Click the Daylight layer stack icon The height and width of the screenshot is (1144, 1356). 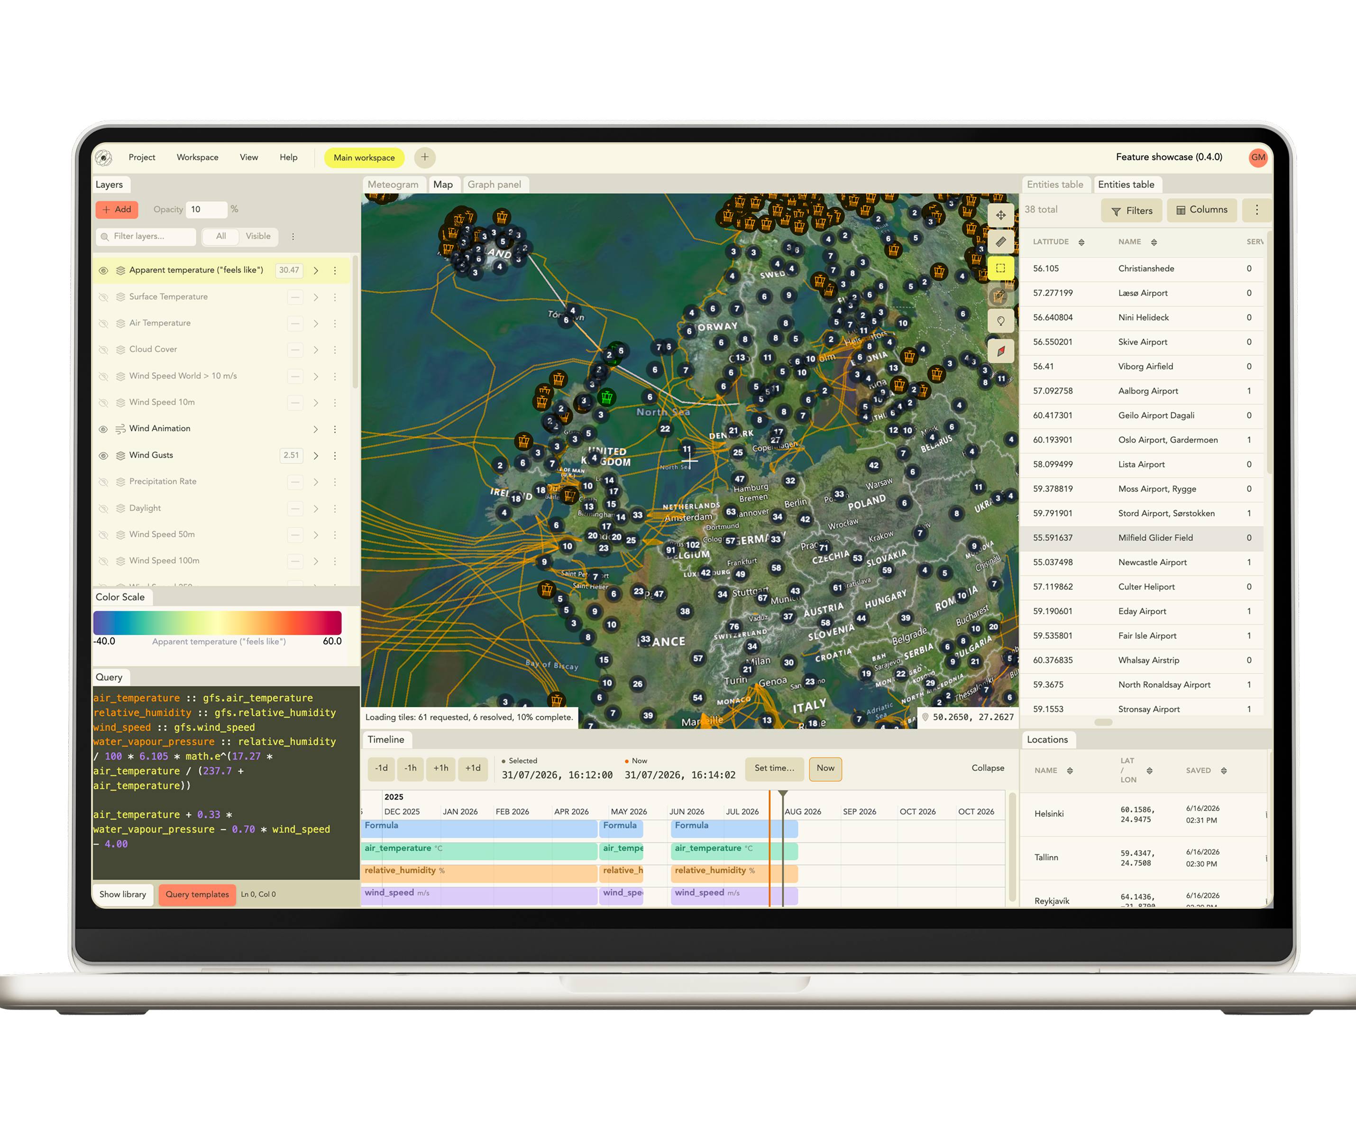pyautogui.click(x=120, y=508)
